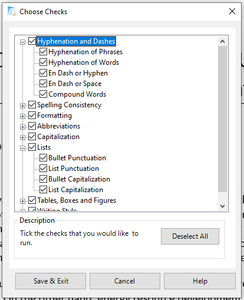Uncheck the Spelling Consistency checkbox
The height and width of the screenshot is (300, 244).
point(32,105)
